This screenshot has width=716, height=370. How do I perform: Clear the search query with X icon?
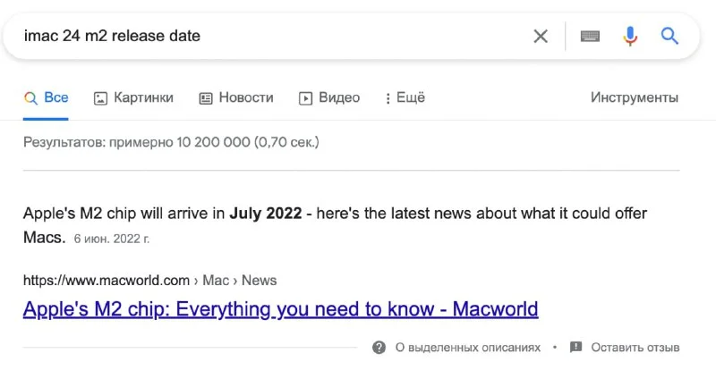(541, 36)
